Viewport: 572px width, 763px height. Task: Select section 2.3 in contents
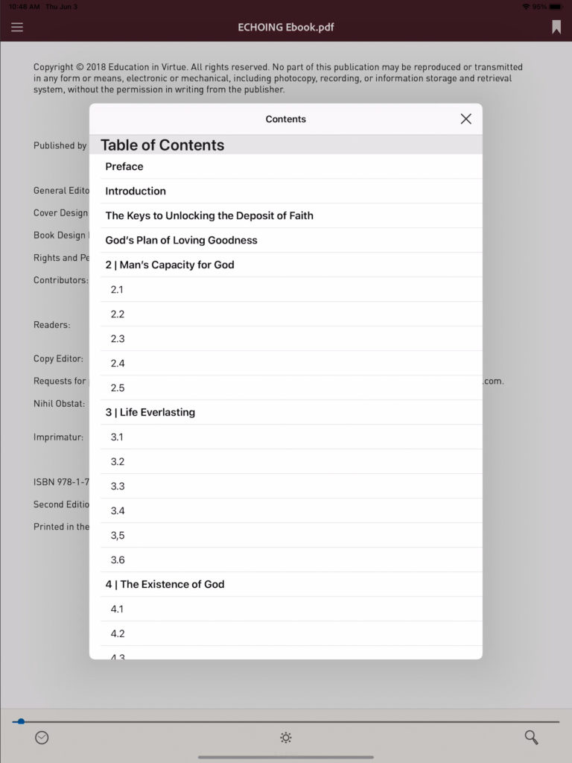[x=118, y=338]
